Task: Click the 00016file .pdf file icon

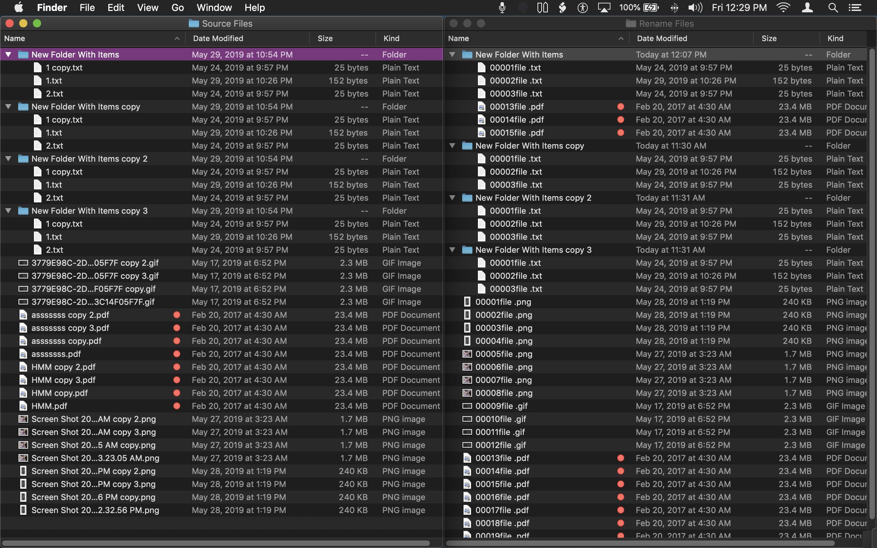Action: 467,497
